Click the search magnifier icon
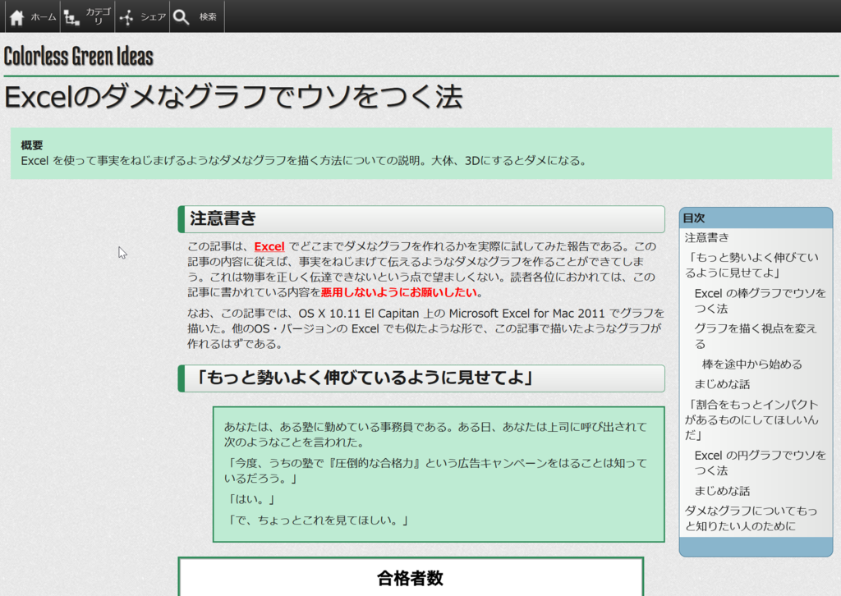The image size is (841, 596). click(182, 17)
